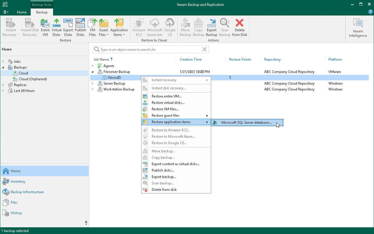Viewport: 374px width, 234px height.
Task: Open the VM Files restore tool
Action: pos(92,27)
